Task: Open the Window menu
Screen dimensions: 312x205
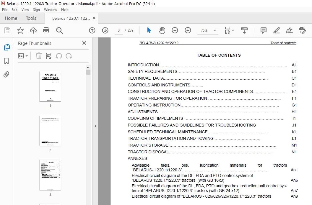Action: pos(50,9)
